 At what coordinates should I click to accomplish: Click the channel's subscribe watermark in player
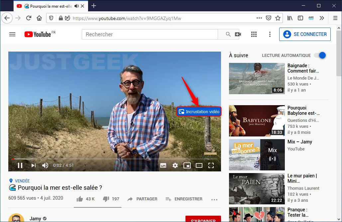coord(210,148)
